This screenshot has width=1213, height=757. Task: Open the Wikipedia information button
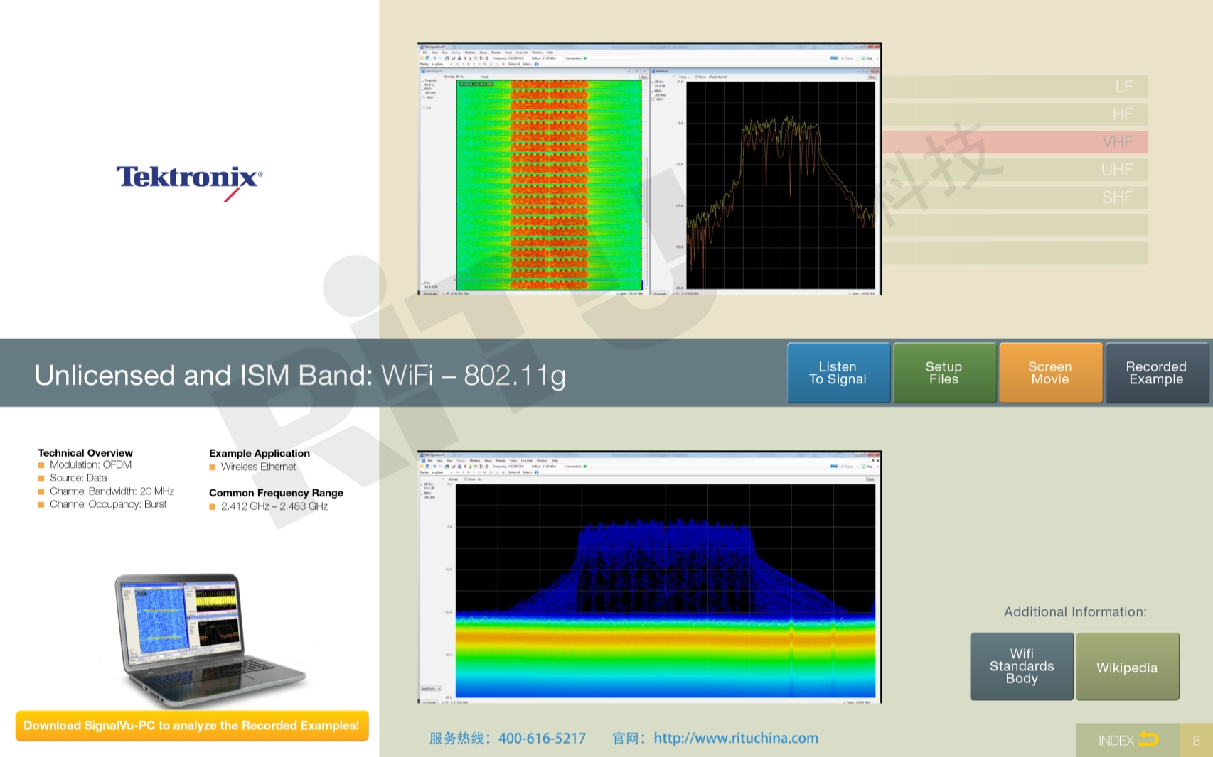coord(1127,667)
